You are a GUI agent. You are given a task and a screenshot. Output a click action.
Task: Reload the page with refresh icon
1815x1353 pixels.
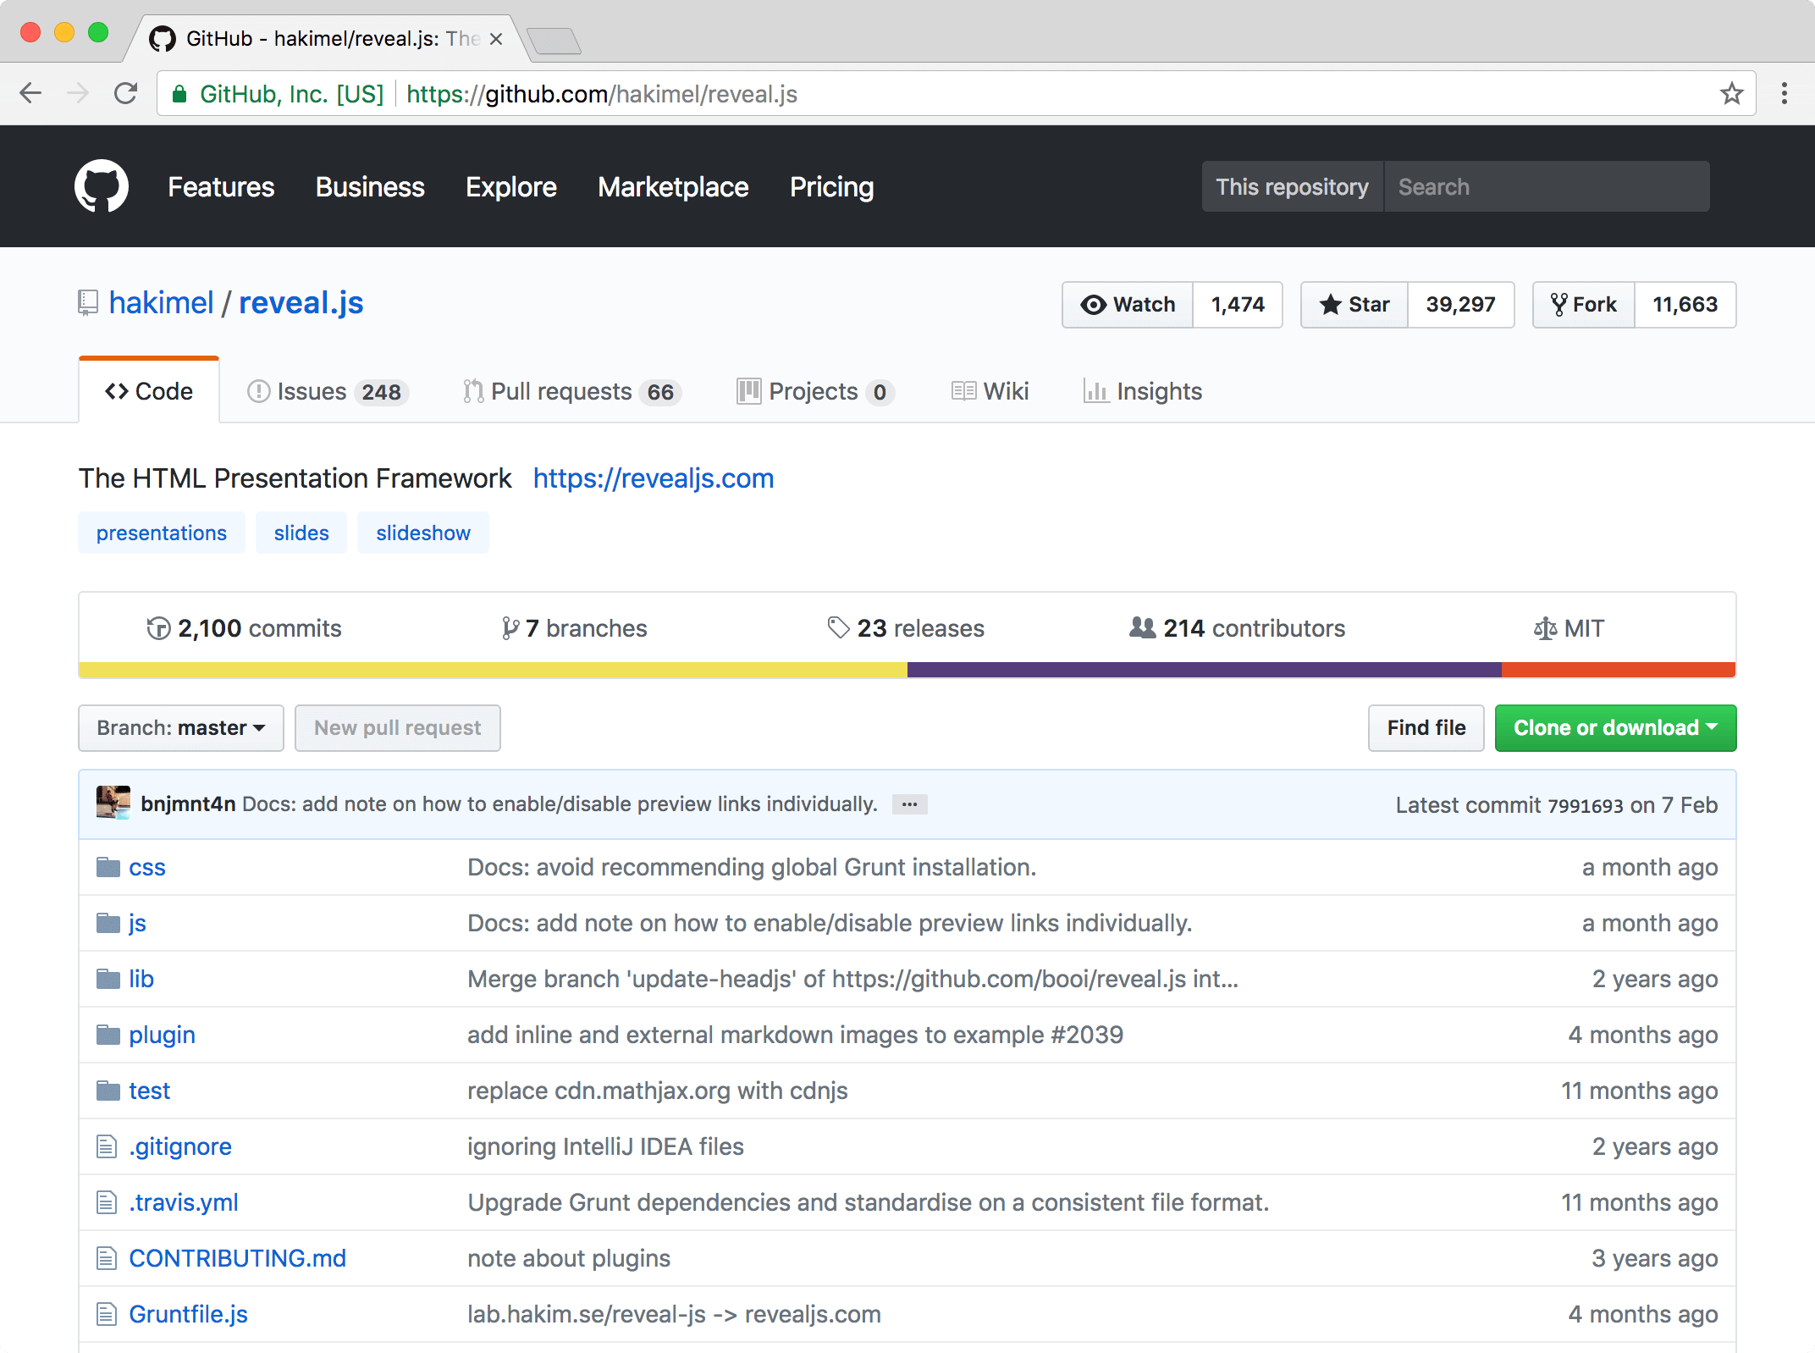[x=126, y=93]
